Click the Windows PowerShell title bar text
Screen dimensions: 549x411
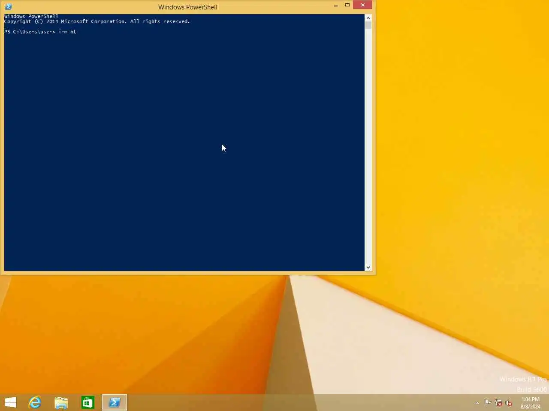[x=188, y=7]
